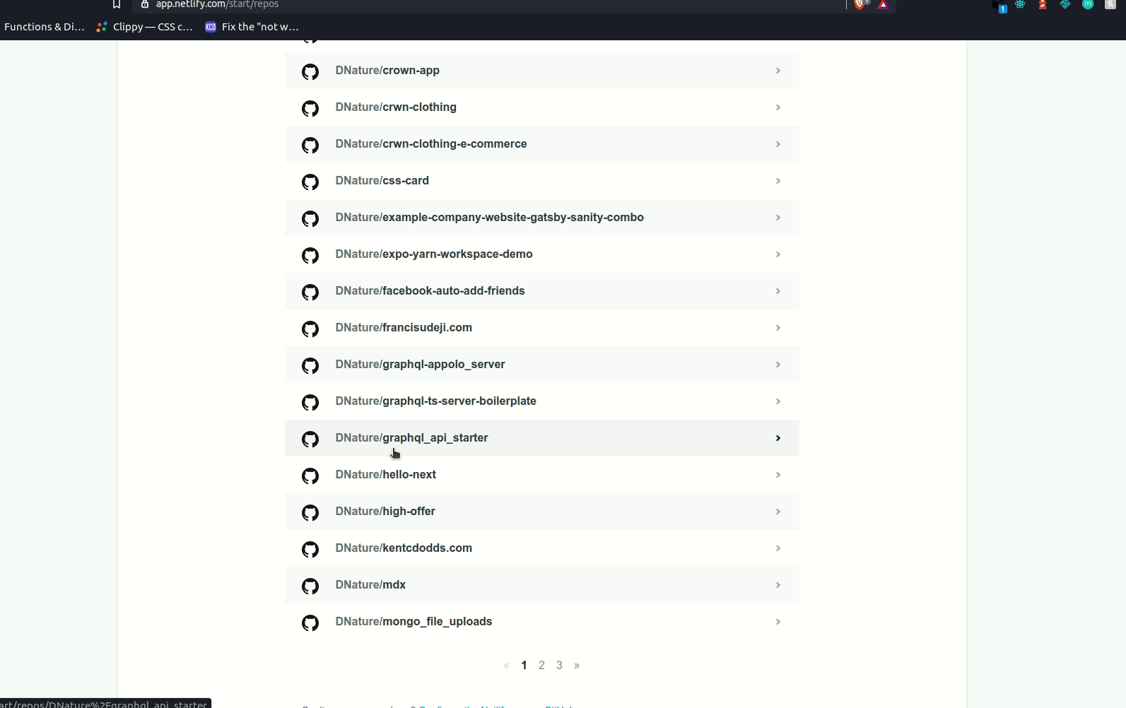Screen dimensions: 1126x708
Task: Click GitHub icon beside facebook-auto-add-friends
Action: tap(310, 292)
